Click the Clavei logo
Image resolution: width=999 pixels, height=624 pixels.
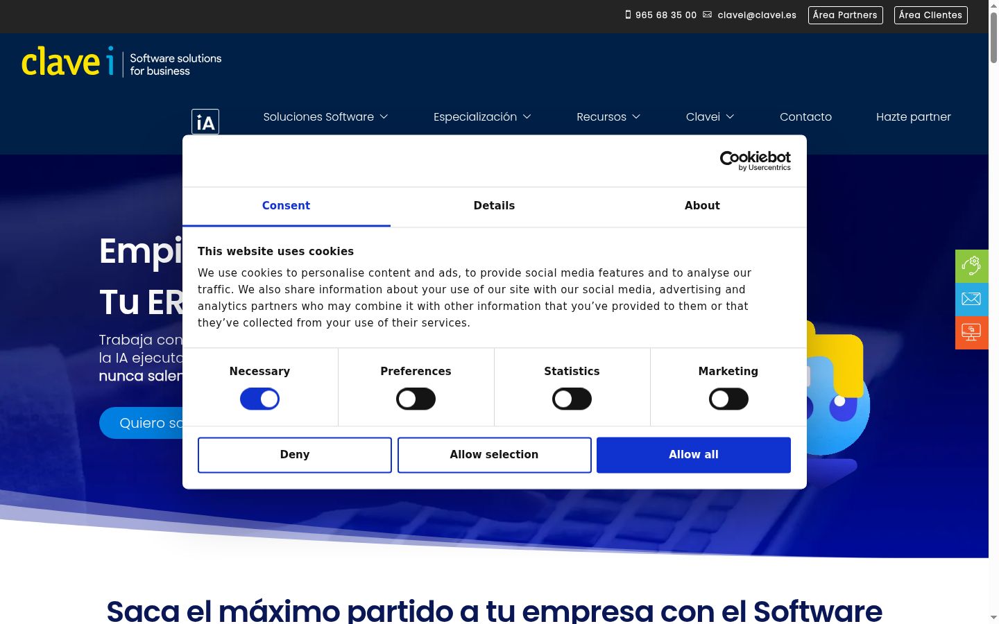[121, 62]
